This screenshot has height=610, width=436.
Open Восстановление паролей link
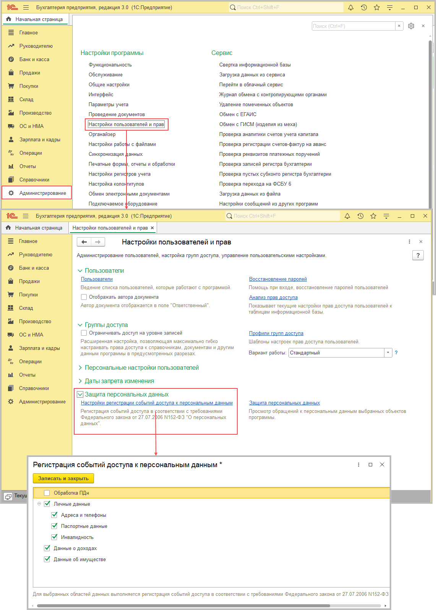(278, 279)
